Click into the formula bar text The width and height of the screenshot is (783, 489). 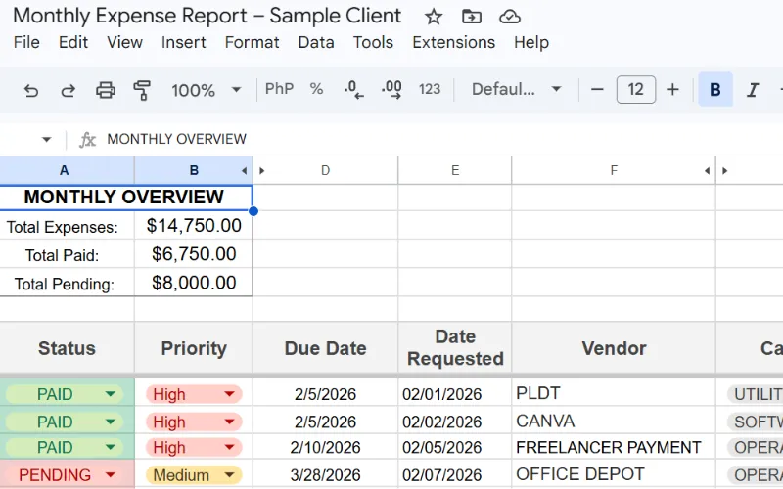[177, 139]
